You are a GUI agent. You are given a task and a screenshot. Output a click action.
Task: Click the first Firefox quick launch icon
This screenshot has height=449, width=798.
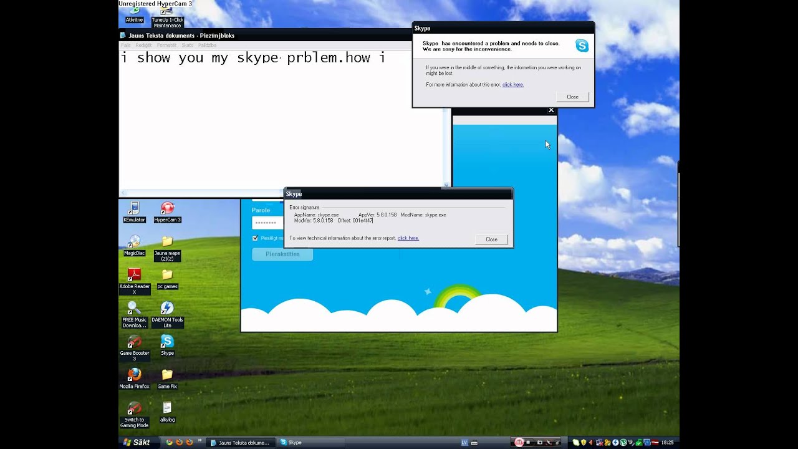pos(179,442)
